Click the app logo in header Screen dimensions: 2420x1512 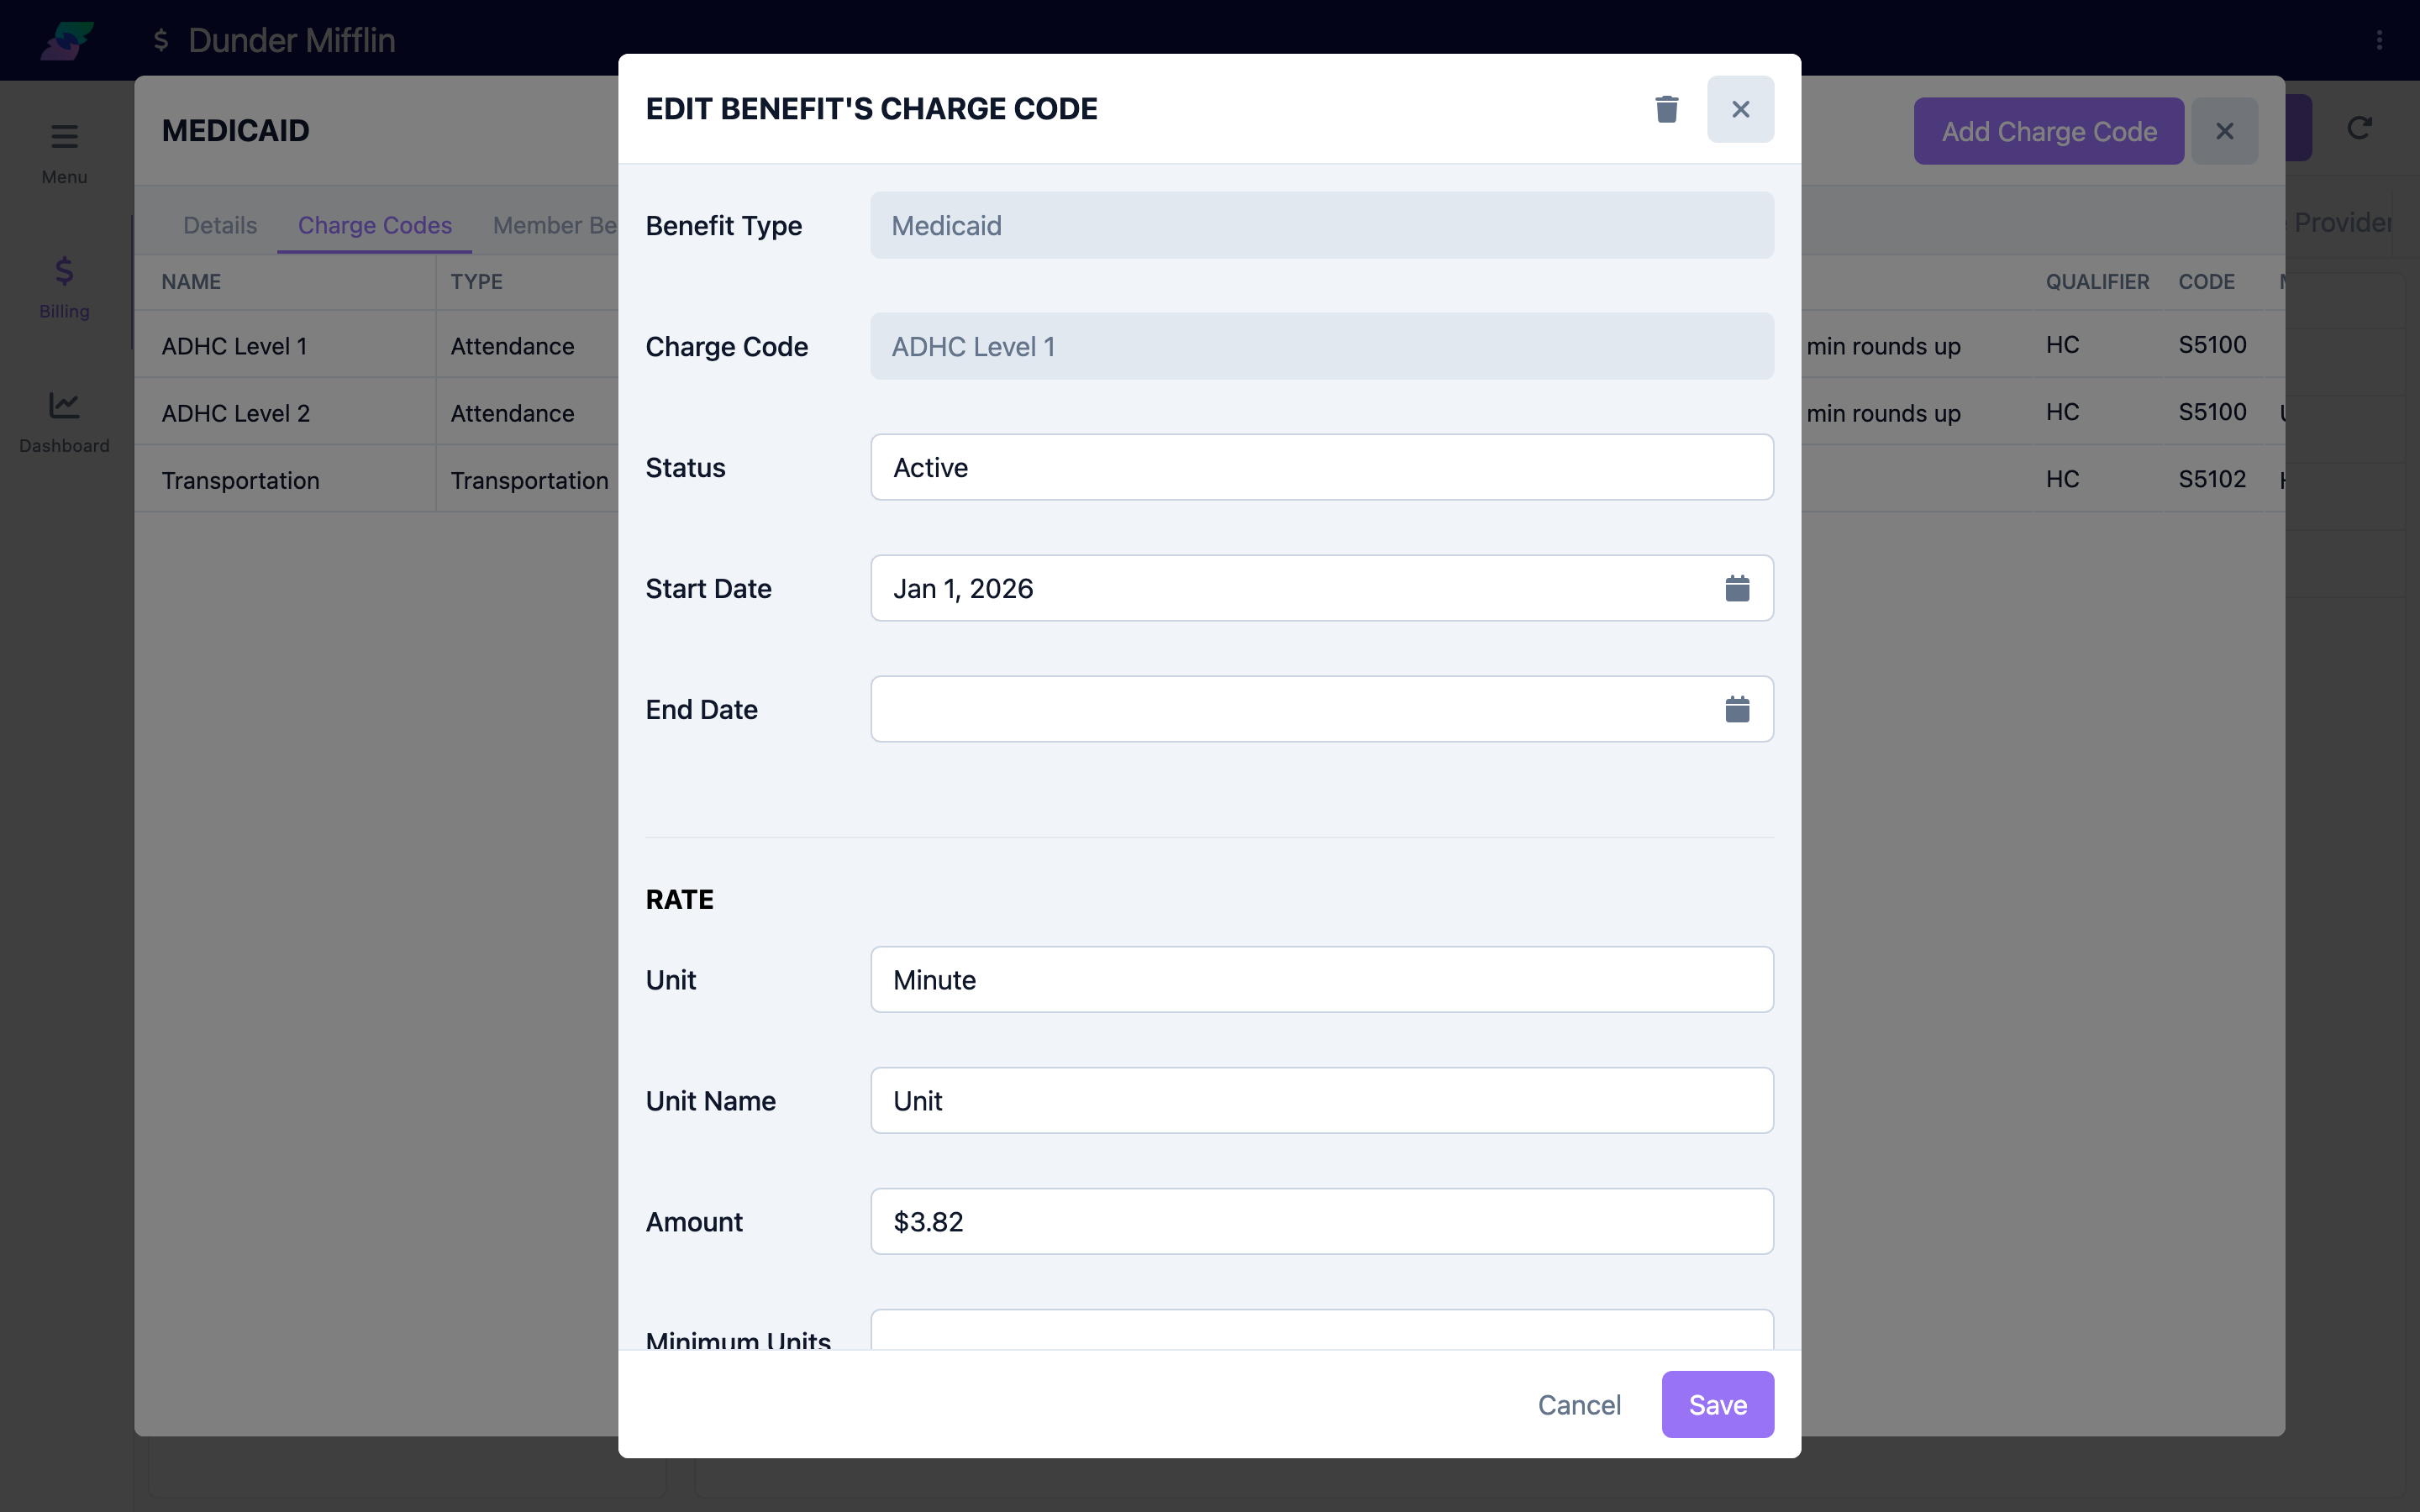point(66,40)
